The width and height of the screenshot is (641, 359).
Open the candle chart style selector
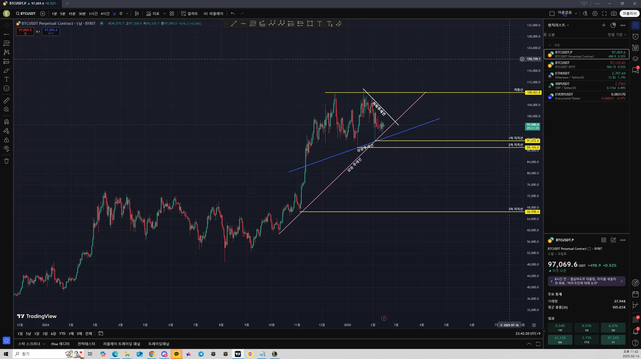(x=137, y=14)
